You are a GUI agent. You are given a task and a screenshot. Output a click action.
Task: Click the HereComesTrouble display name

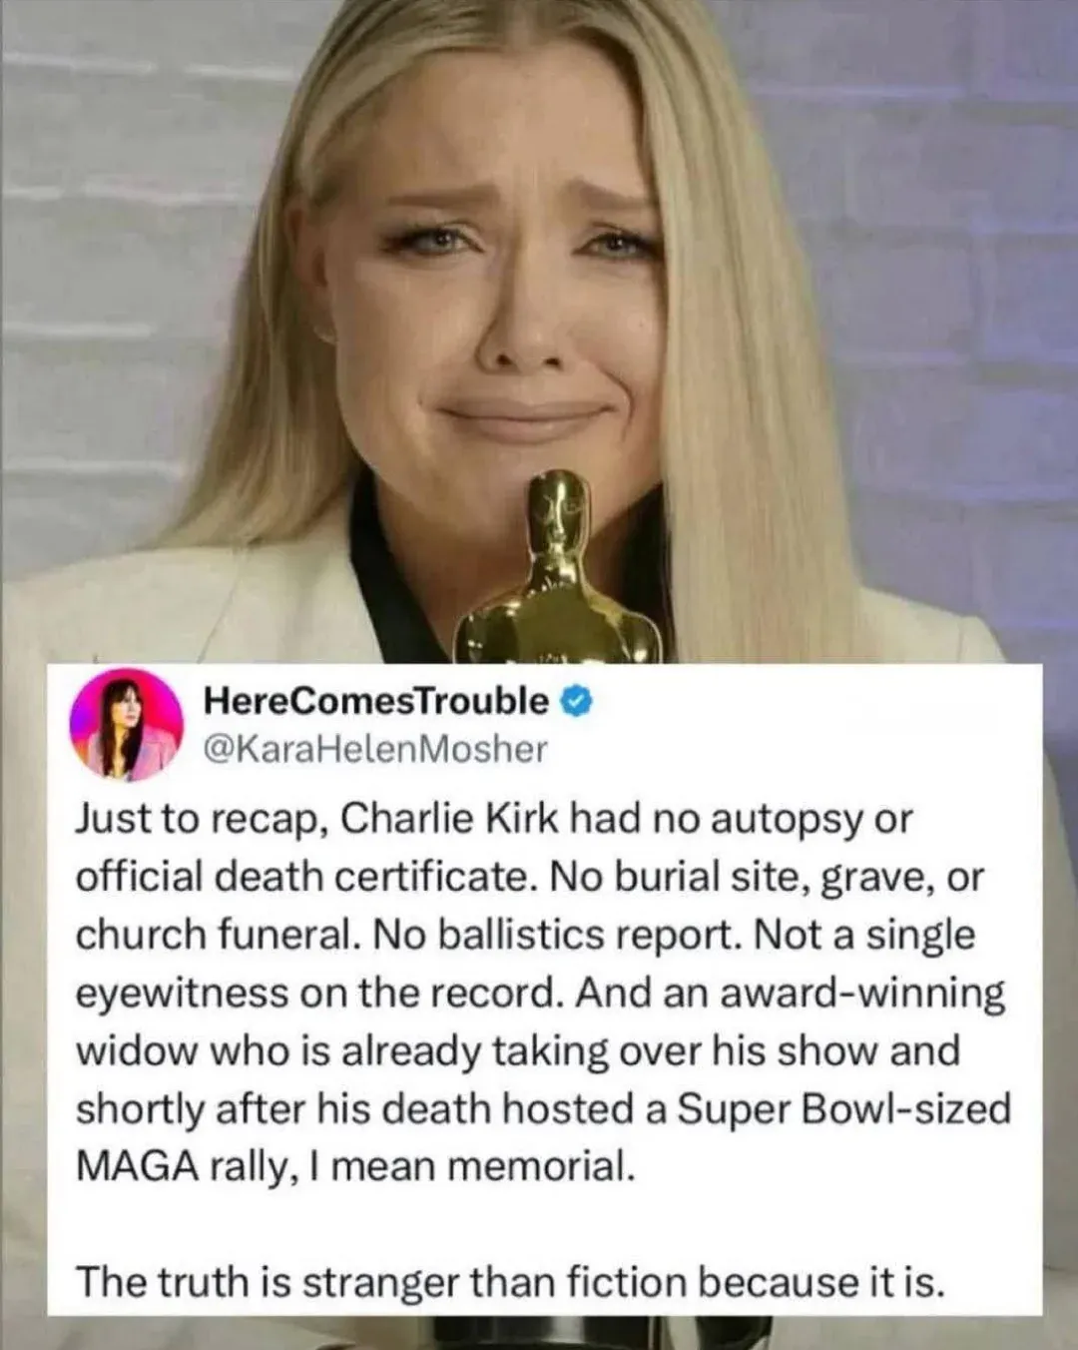(375, 702)
